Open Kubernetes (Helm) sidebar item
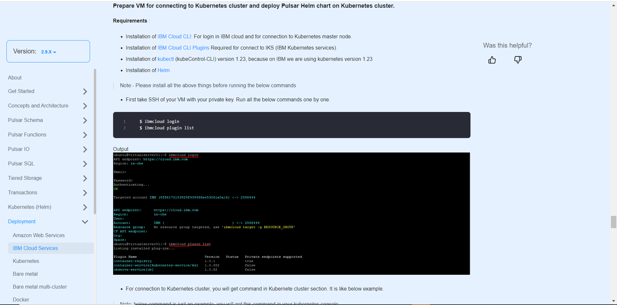617x305 pixels. click(x=30, y=207)
